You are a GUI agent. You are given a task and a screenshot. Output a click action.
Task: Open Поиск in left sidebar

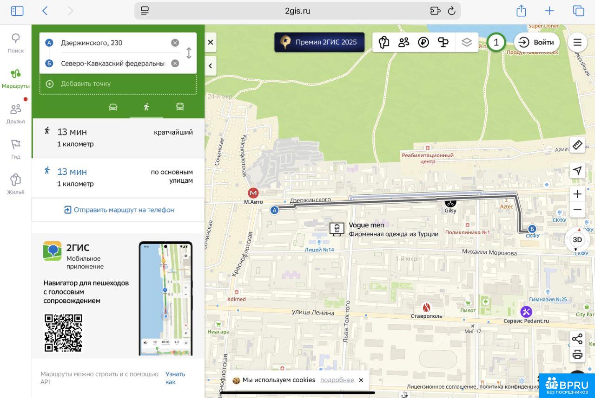(x=16, y=43)
